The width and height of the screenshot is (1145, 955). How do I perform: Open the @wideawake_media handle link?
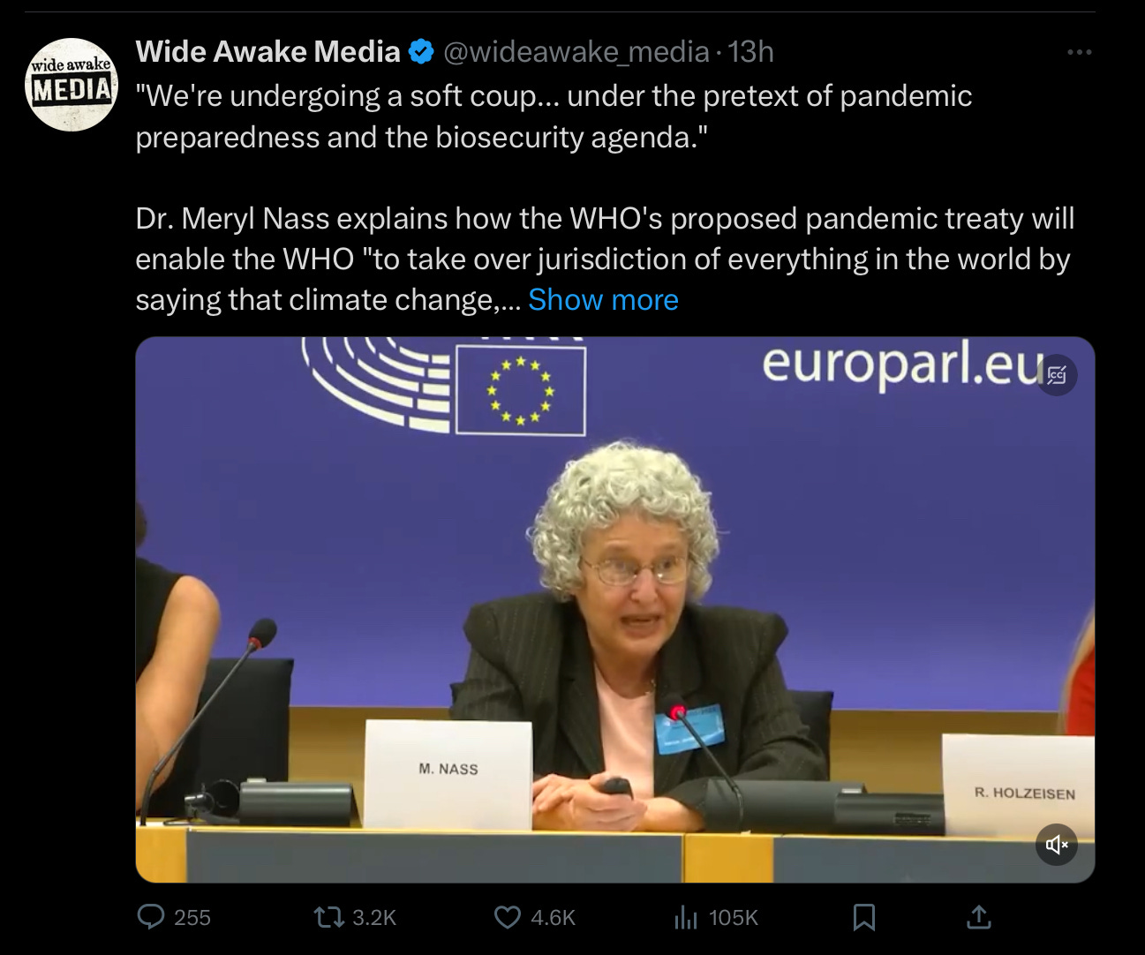(x=576, y=53)
